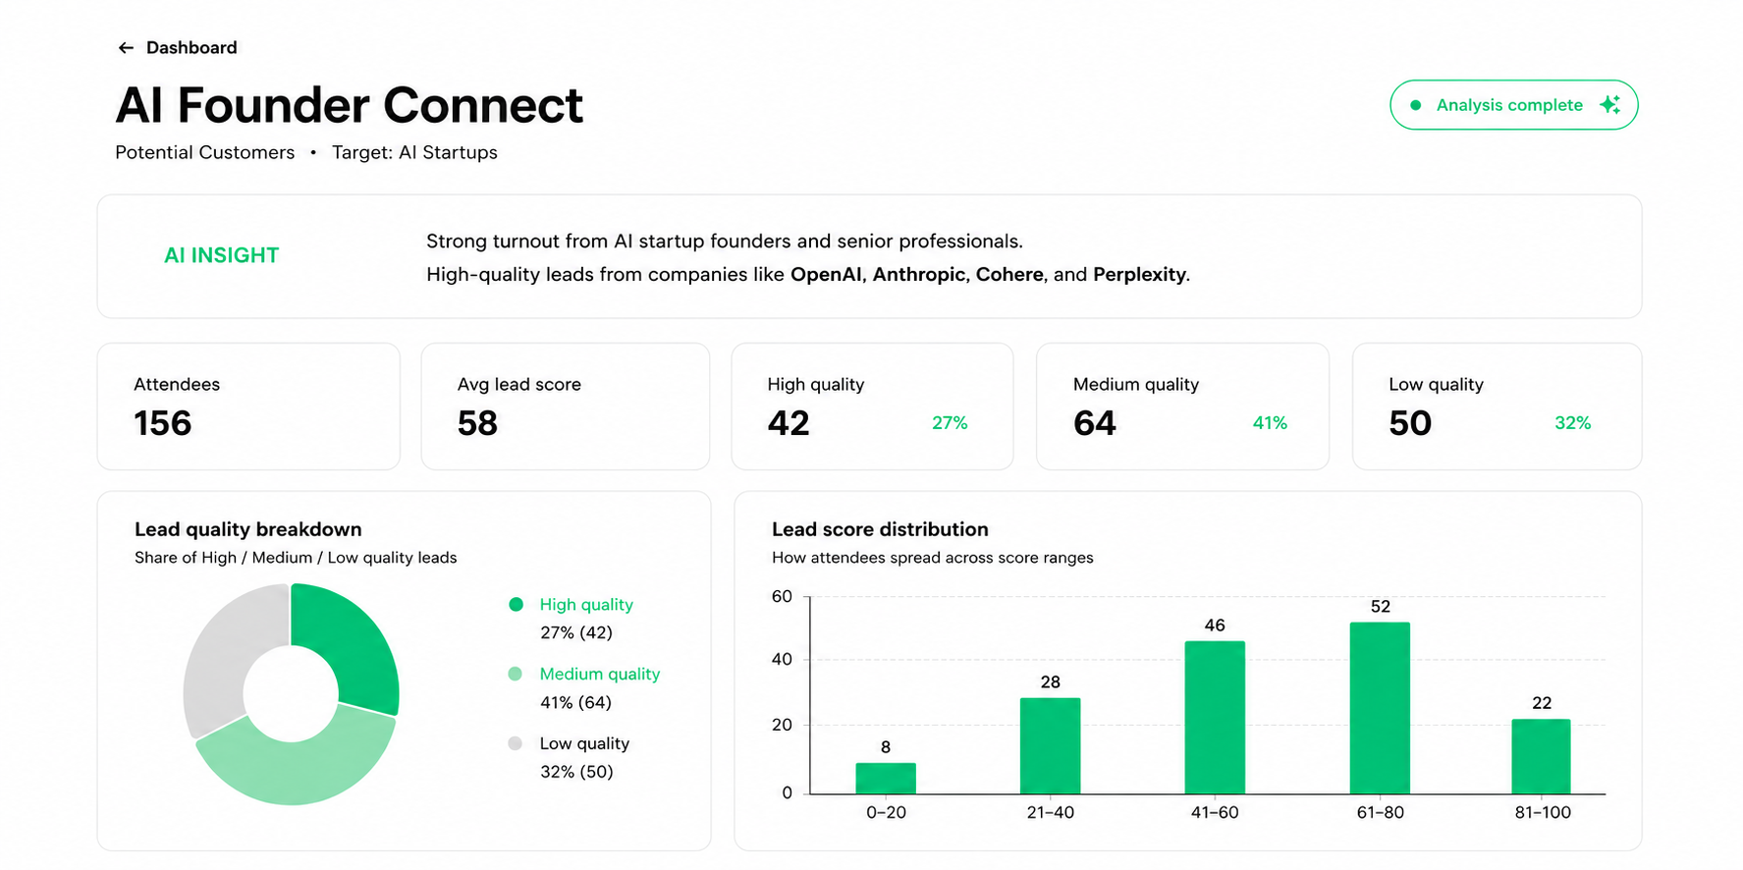Image resolution: width=1743 pixels, height=870 pixels.
Task: Click the 32% (50) legend value
Action: [576, 772]
